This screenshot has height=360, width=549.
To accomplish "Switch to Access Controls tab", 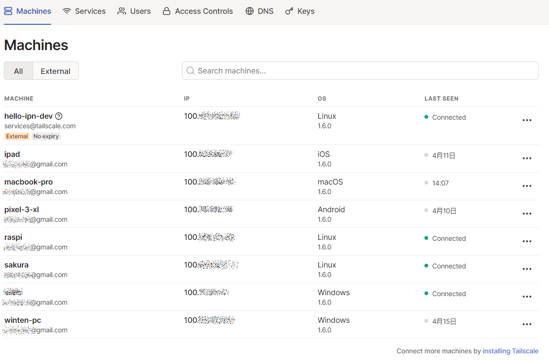I will point(198,11).
